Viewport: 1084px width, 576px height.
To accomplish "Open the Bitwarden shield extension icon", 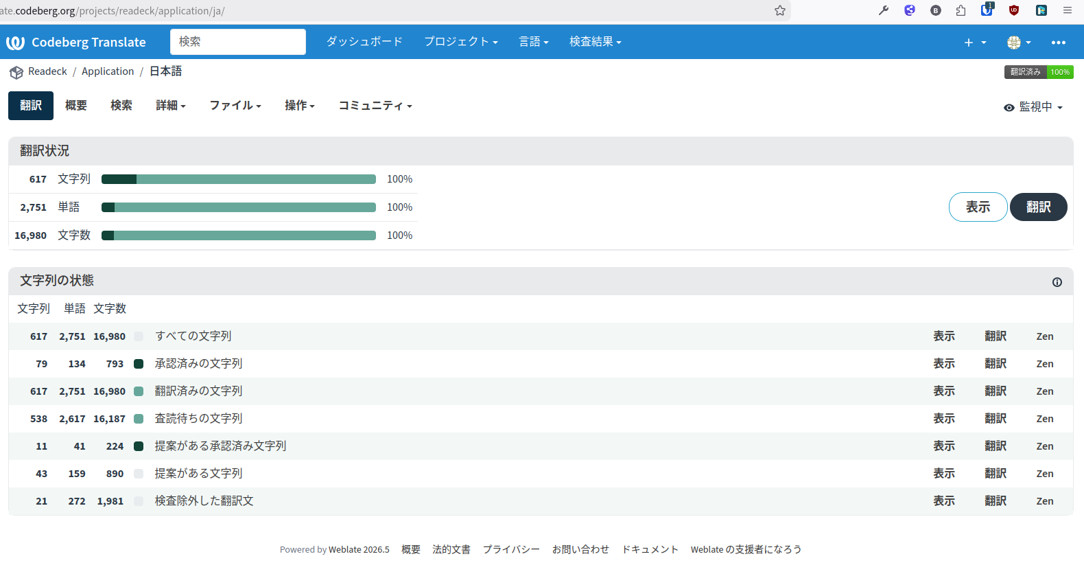I will point(987,10).
